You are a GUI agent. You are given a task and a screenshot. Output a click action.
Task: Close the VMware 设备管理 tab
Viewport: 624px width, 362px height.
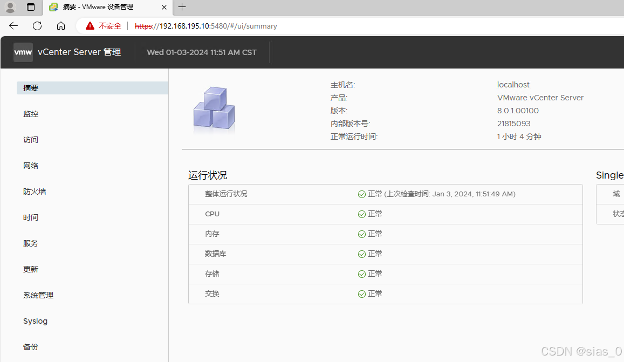point(164,7)
